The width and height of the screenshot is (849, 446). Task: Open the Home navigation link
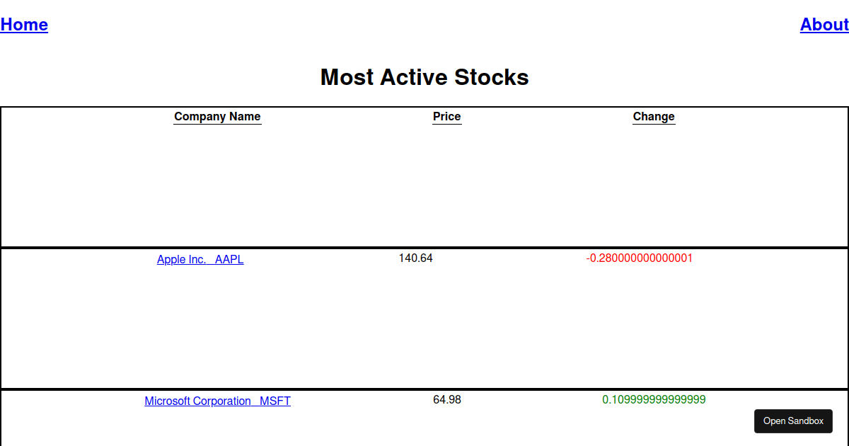click(24, 25)
